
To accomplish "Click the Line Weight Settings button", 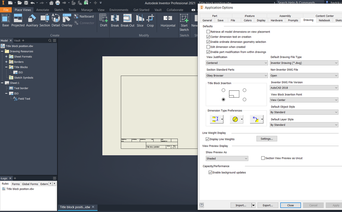I will click(267, 139).
